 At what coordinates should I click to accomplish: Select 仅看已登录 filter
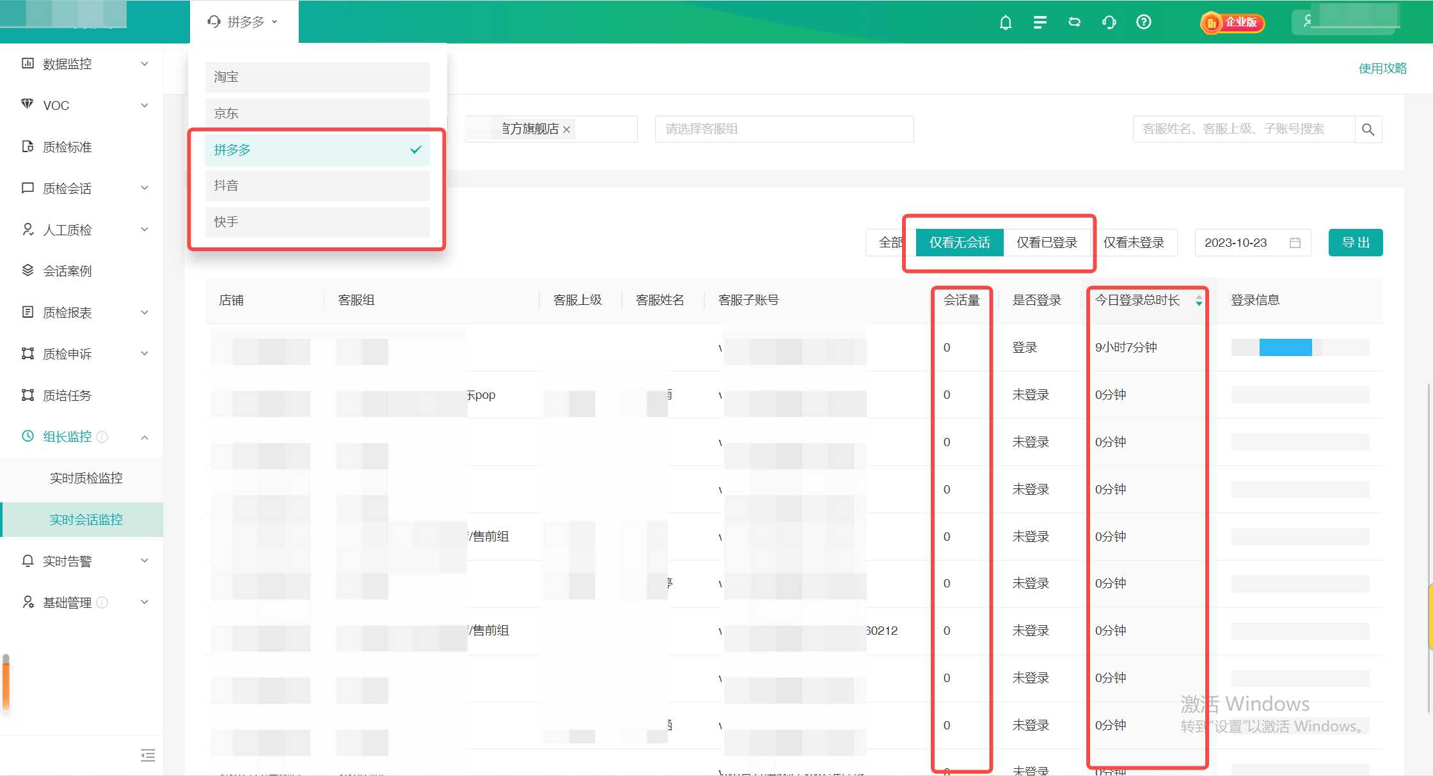click(1047, 243)
